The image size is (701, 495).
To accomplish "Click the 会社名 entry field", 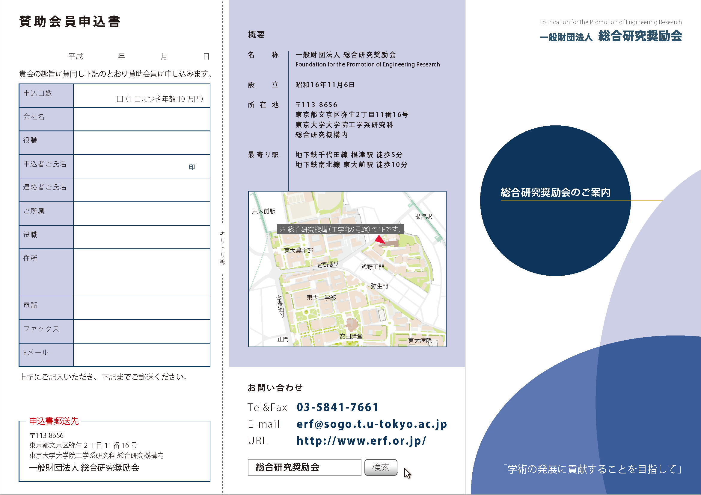I will coord(142,119).
